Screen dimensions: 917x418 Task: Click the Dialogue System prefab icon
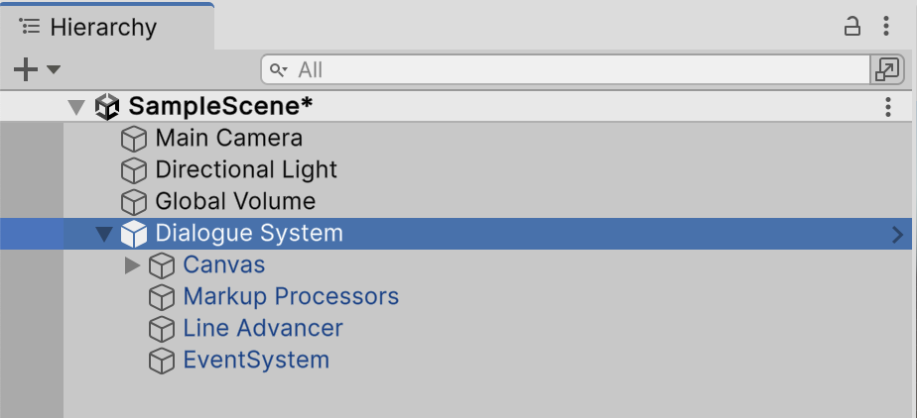click(x=133, y=234)
